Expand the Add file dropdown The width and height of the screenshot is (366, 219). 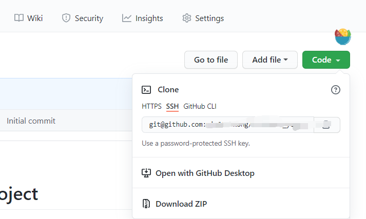270,59
